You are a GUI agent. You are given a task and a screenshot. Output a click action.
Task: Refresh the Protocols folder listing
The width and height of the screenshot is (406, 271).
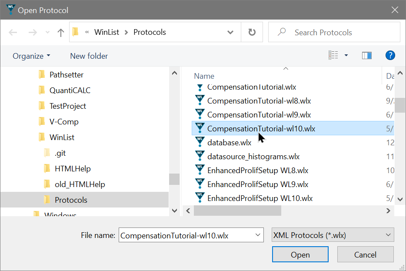pyautogui.click(x=252, y=32)
